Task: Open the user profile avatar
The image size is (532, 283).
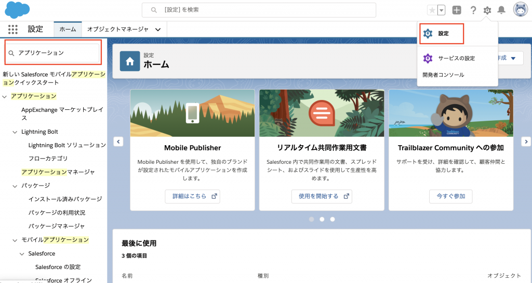Action: [x=521, y=10]
